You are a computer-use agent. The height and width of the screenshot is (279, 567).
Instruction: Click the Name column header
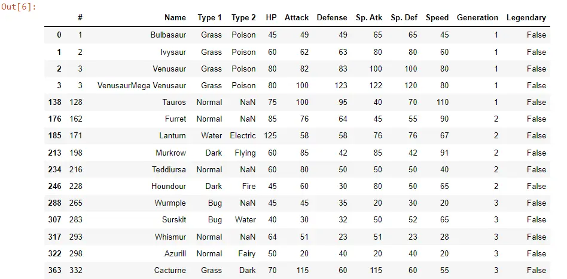[x=175, y=18]
